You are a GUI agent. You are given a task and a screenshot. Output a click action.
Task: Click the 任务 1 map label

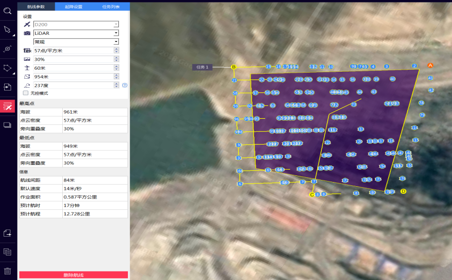[202, 67]
